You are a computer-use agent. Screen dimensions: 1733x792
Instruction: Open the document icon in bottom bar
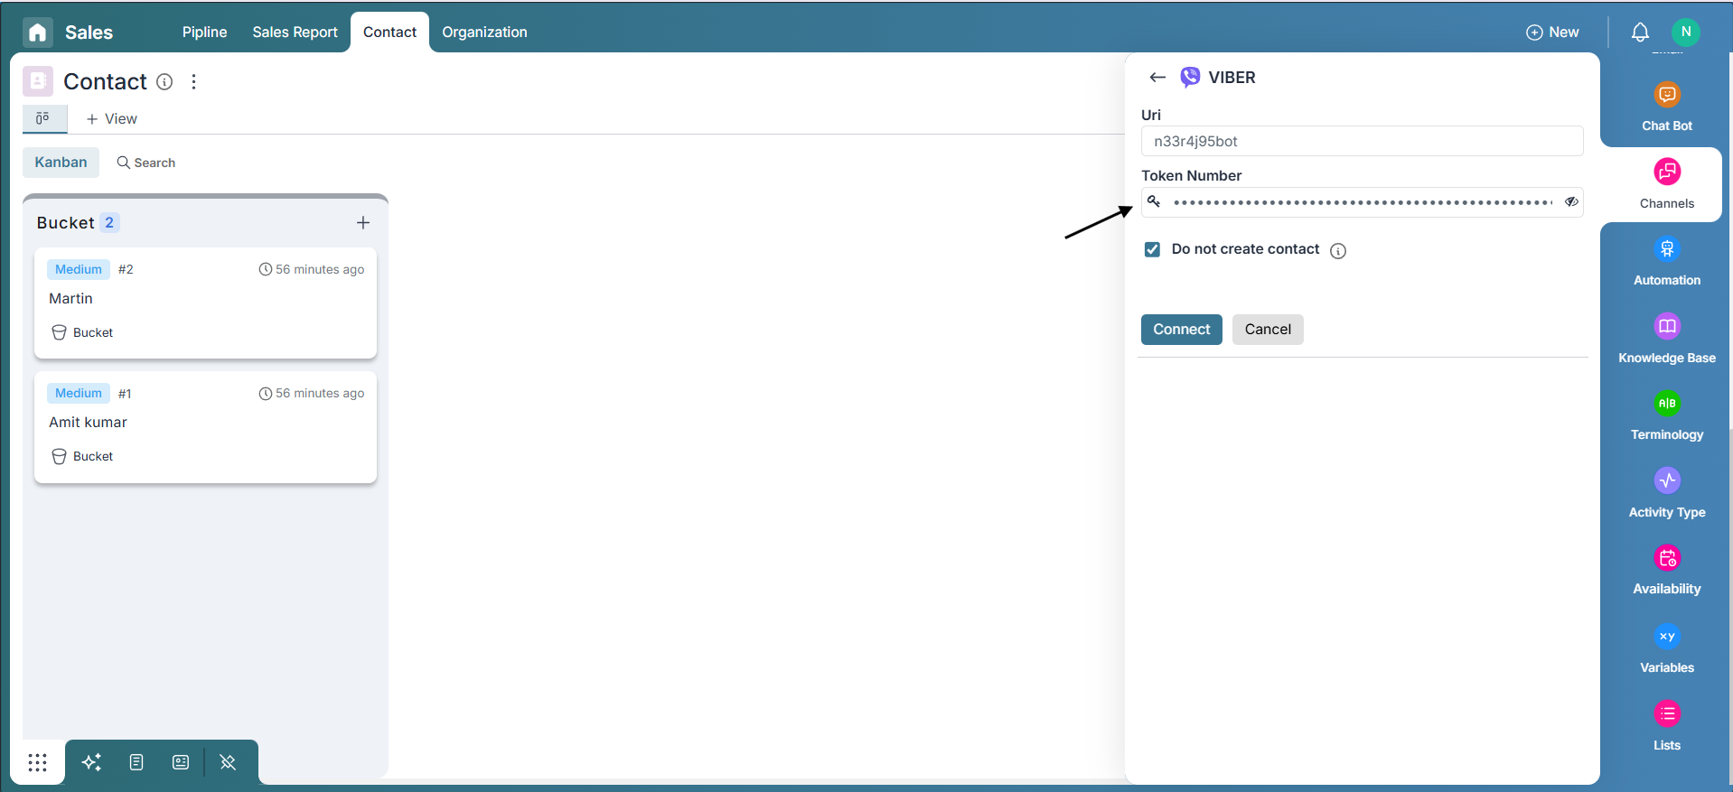136,762
